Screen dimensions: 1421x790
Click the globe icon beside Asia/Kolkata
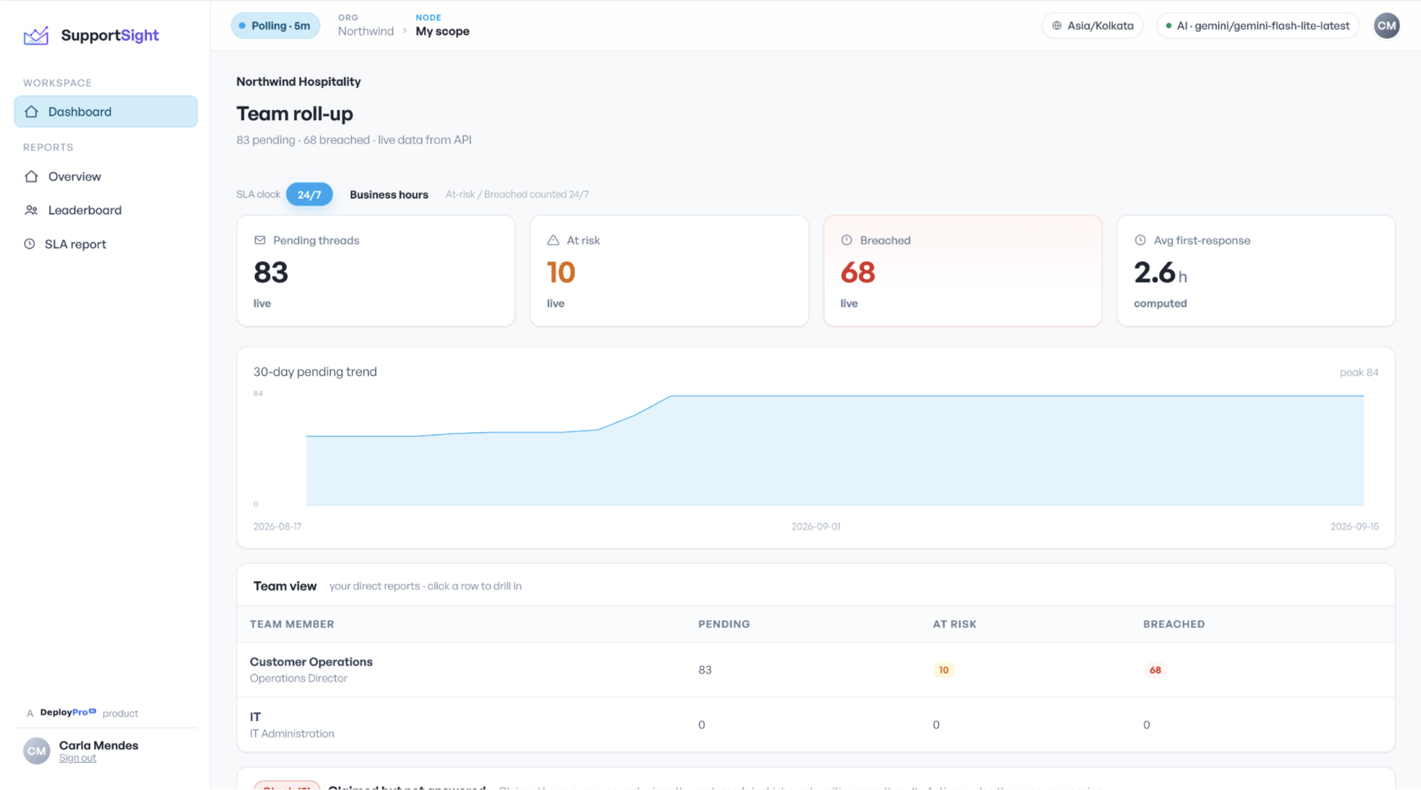tap(1057, 26)
